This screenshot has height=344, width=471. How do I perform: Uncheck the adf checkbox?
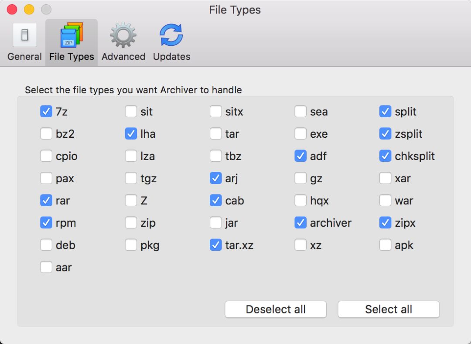[300, 156]
